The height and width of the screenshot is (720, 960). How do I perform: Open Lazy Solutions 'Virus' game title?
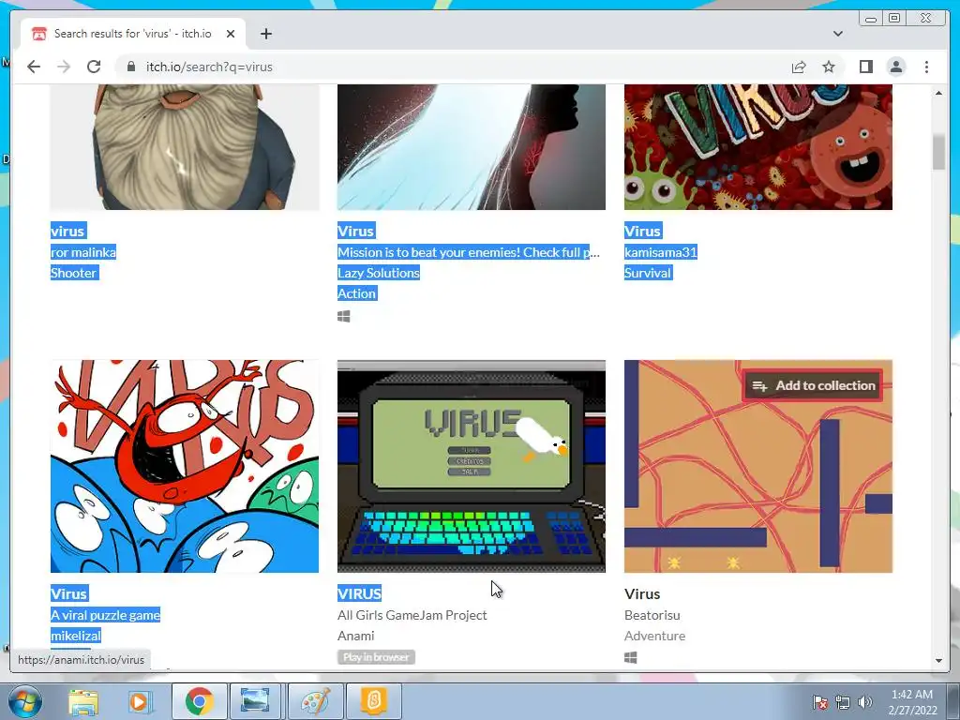[355, 231]
